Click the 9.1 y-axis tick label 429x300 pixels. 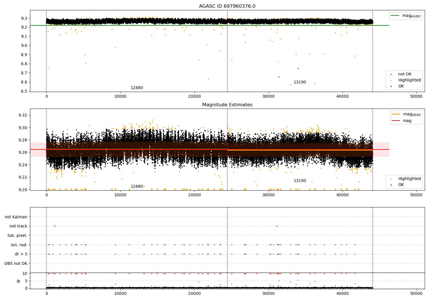coord(24,37)
